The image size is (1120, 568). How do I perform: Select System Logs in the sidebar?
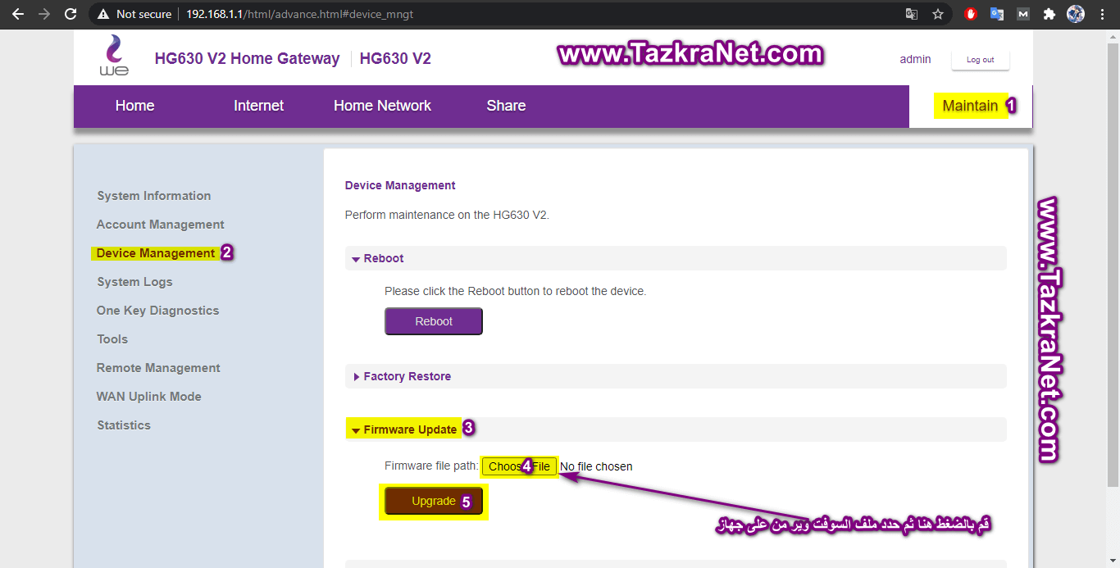(x=134, y=282)
